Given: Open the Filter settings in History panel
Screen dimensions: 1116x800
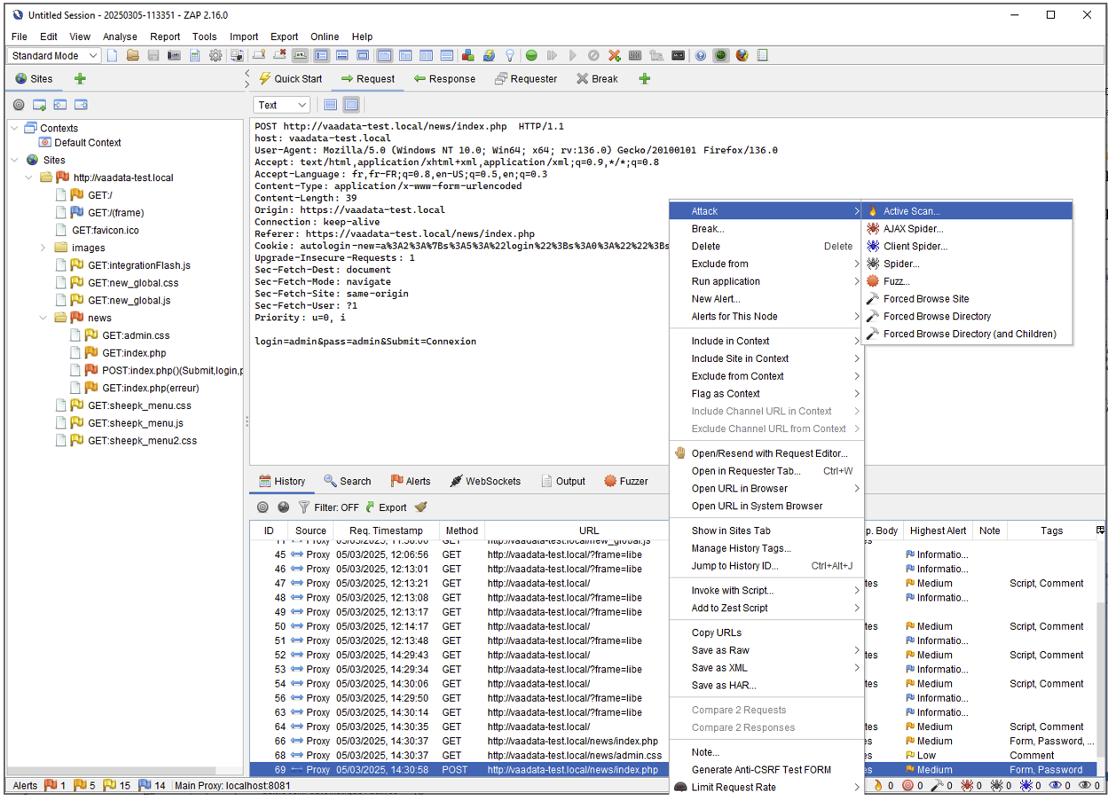Looking at the screenshot, I should 304,506.
